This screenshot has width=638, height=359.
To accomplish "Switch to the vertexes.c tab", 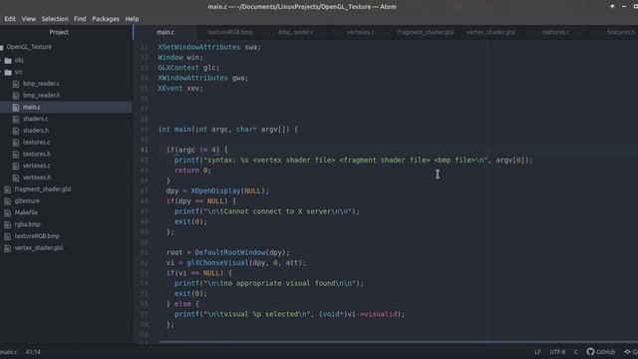I will [361, 32].
